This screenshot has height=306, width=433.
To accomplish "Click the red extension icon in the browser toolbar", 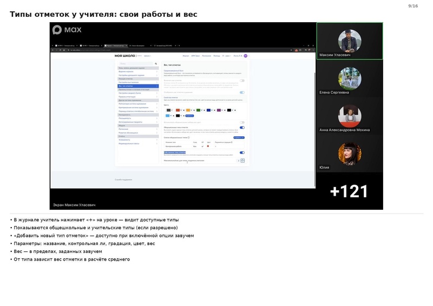I will point(296,50).
